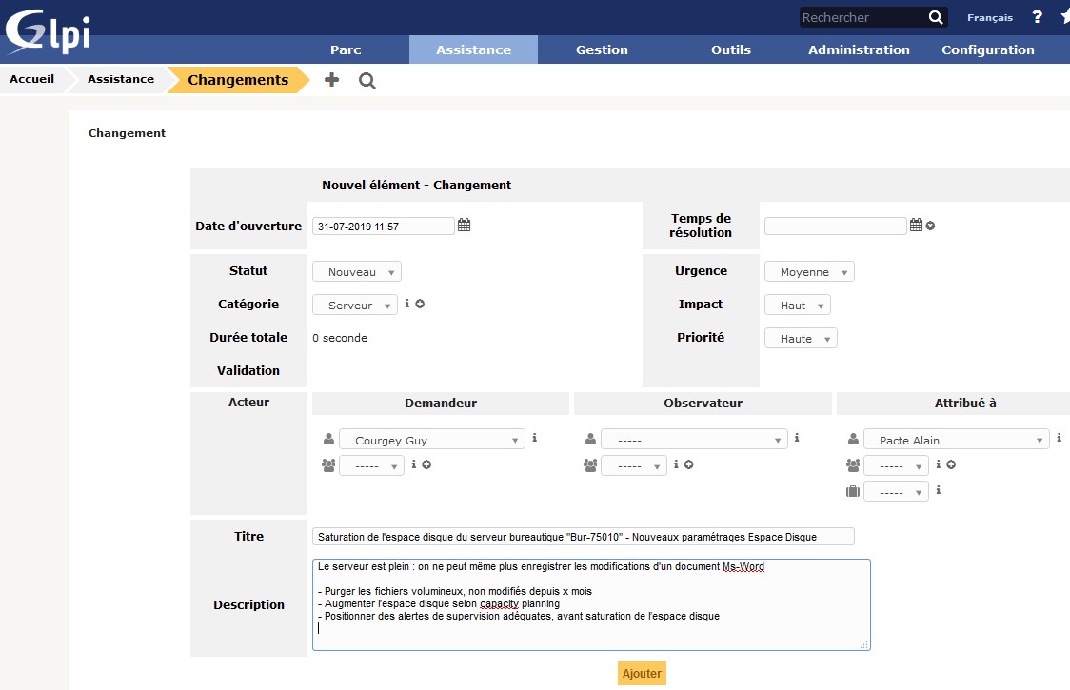1070x690 pixels.
Task: Open the Observateur user dropdown
Action: click(x=694, y=440)
